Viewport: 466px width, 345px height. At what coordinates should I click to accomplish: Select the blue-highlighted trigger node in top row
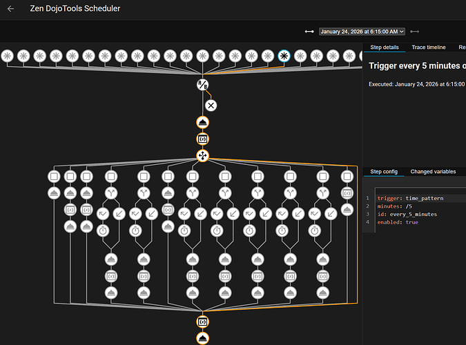283,57
